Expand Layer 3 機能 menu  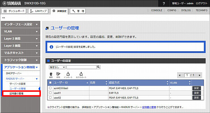click(20, 46)
